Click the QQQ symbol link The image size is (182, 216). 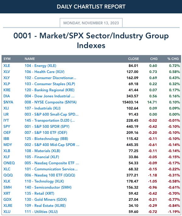pos(8,175)
